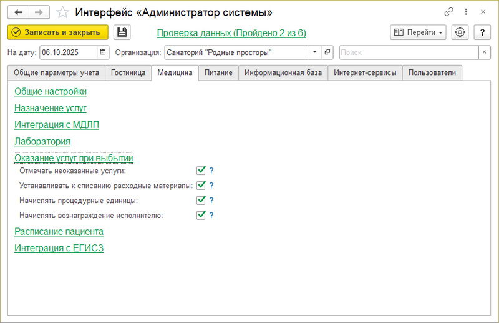
Task: Open the "Интернет-сервисы" tab
Action: pos(364,73)
